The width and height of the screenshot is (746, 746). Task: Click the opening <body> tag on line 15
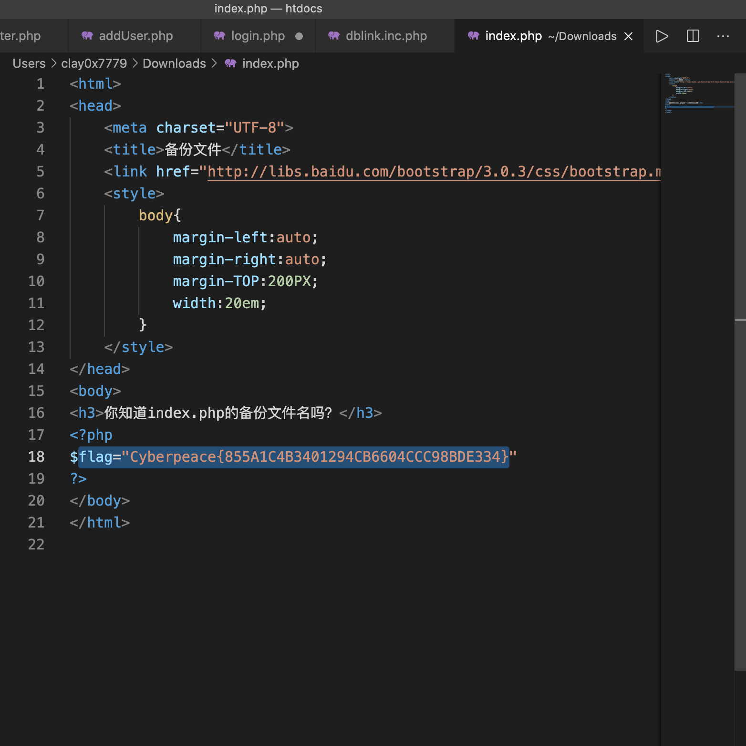point(95,391)
